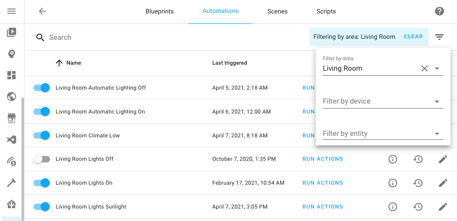The width and height of the screenshot is (457, 221).
Task: Toggle Living Room Climate Low automation
Action: (42, 135)
